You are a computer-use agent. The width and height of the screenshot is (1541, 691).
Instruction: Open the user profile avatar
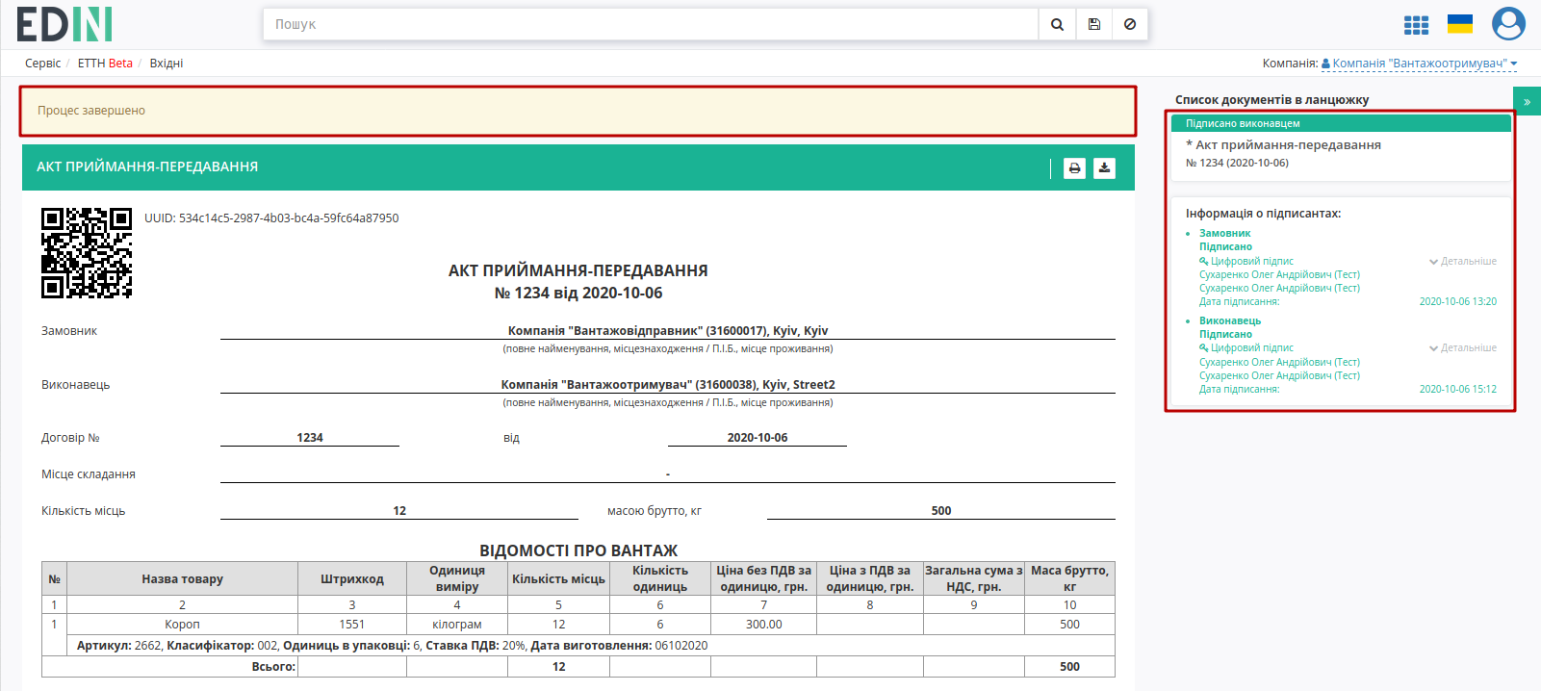(x=1508, y=24)
